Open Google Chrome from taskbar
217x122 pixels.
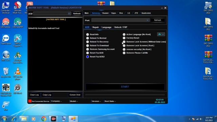[x=44, y=119]
